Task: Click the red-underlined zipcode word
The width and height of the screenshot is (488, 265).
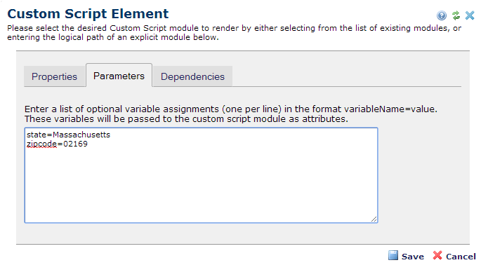Action: (41, 144)
